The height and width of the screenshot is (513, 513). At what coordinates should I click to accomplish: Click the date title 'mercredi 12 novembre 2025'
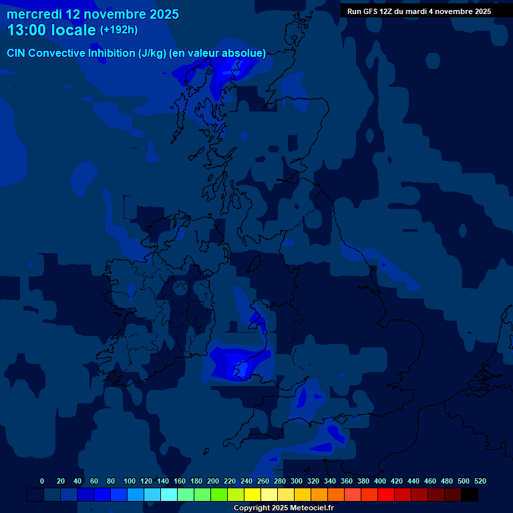click(x=93, y=14)
